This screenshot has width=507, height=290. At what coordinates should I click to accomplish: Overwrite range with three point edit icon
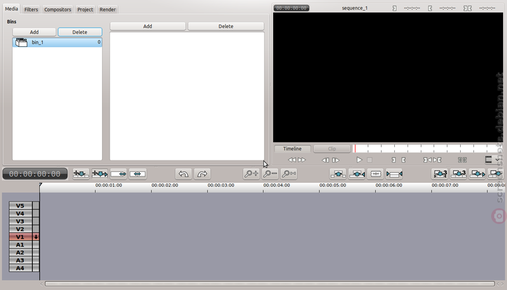[x=440, y=174]
